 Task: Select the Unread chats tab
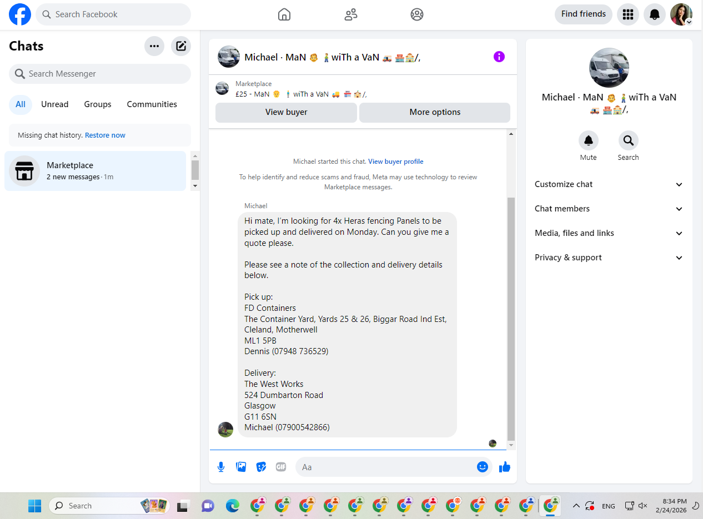[55, 104]
